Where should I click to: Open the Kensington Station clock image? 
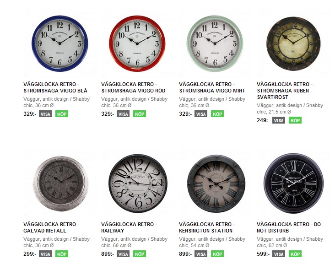(216, 184)
